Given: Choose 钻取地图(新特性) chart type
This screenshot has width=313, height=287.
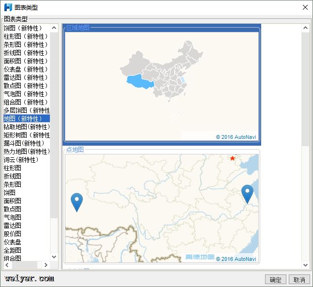Looking at the screenshot, I should [27, 127].
